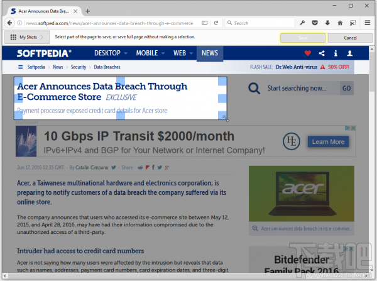This screenshot has height=281, width=377.
Task: Click the red heart favorites icon
Action: pyautogui.click(x=307, y=53)
